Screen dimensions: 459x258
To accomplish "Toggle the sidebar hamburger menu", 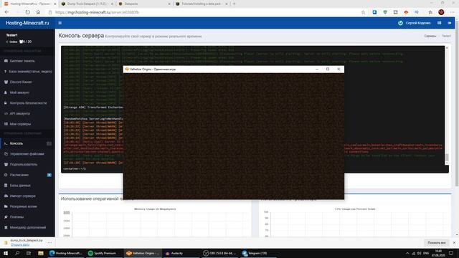I will point(60,23).
